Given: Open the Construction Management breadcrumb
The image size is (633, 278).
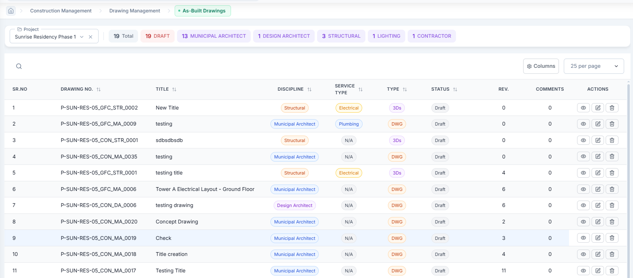Looking at the screenshot, I should (61, 11).
